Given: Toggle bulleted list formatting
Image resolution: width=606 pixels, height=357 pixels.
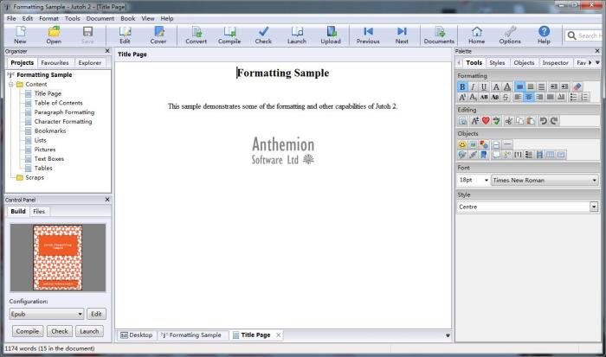Looking at the screenshot, I should 573,98.
